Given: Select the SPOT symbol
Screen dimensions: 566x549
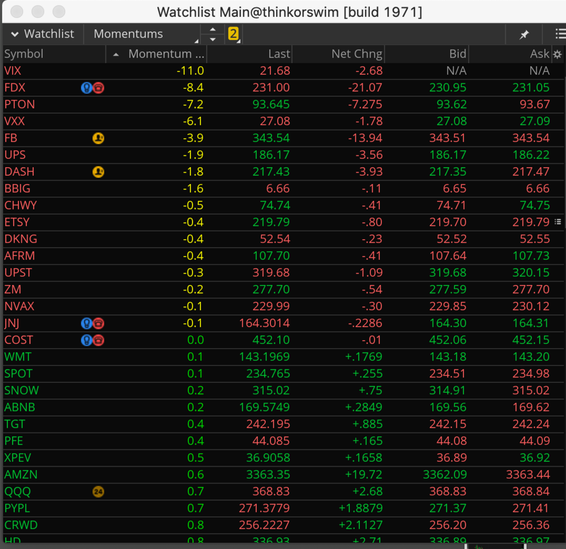Looking at the screenshot, I should click(x=19, y=373).
